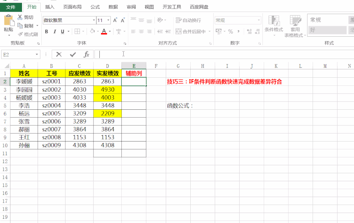
Task: Open the 文件 File tab
Action: click(x=11, y=7)
